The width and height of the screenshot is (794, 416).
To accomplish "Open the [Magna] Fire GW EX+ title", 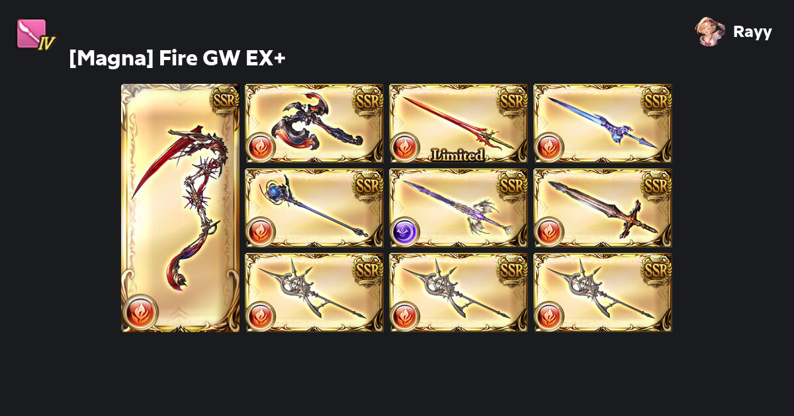I will pos(177,58).
